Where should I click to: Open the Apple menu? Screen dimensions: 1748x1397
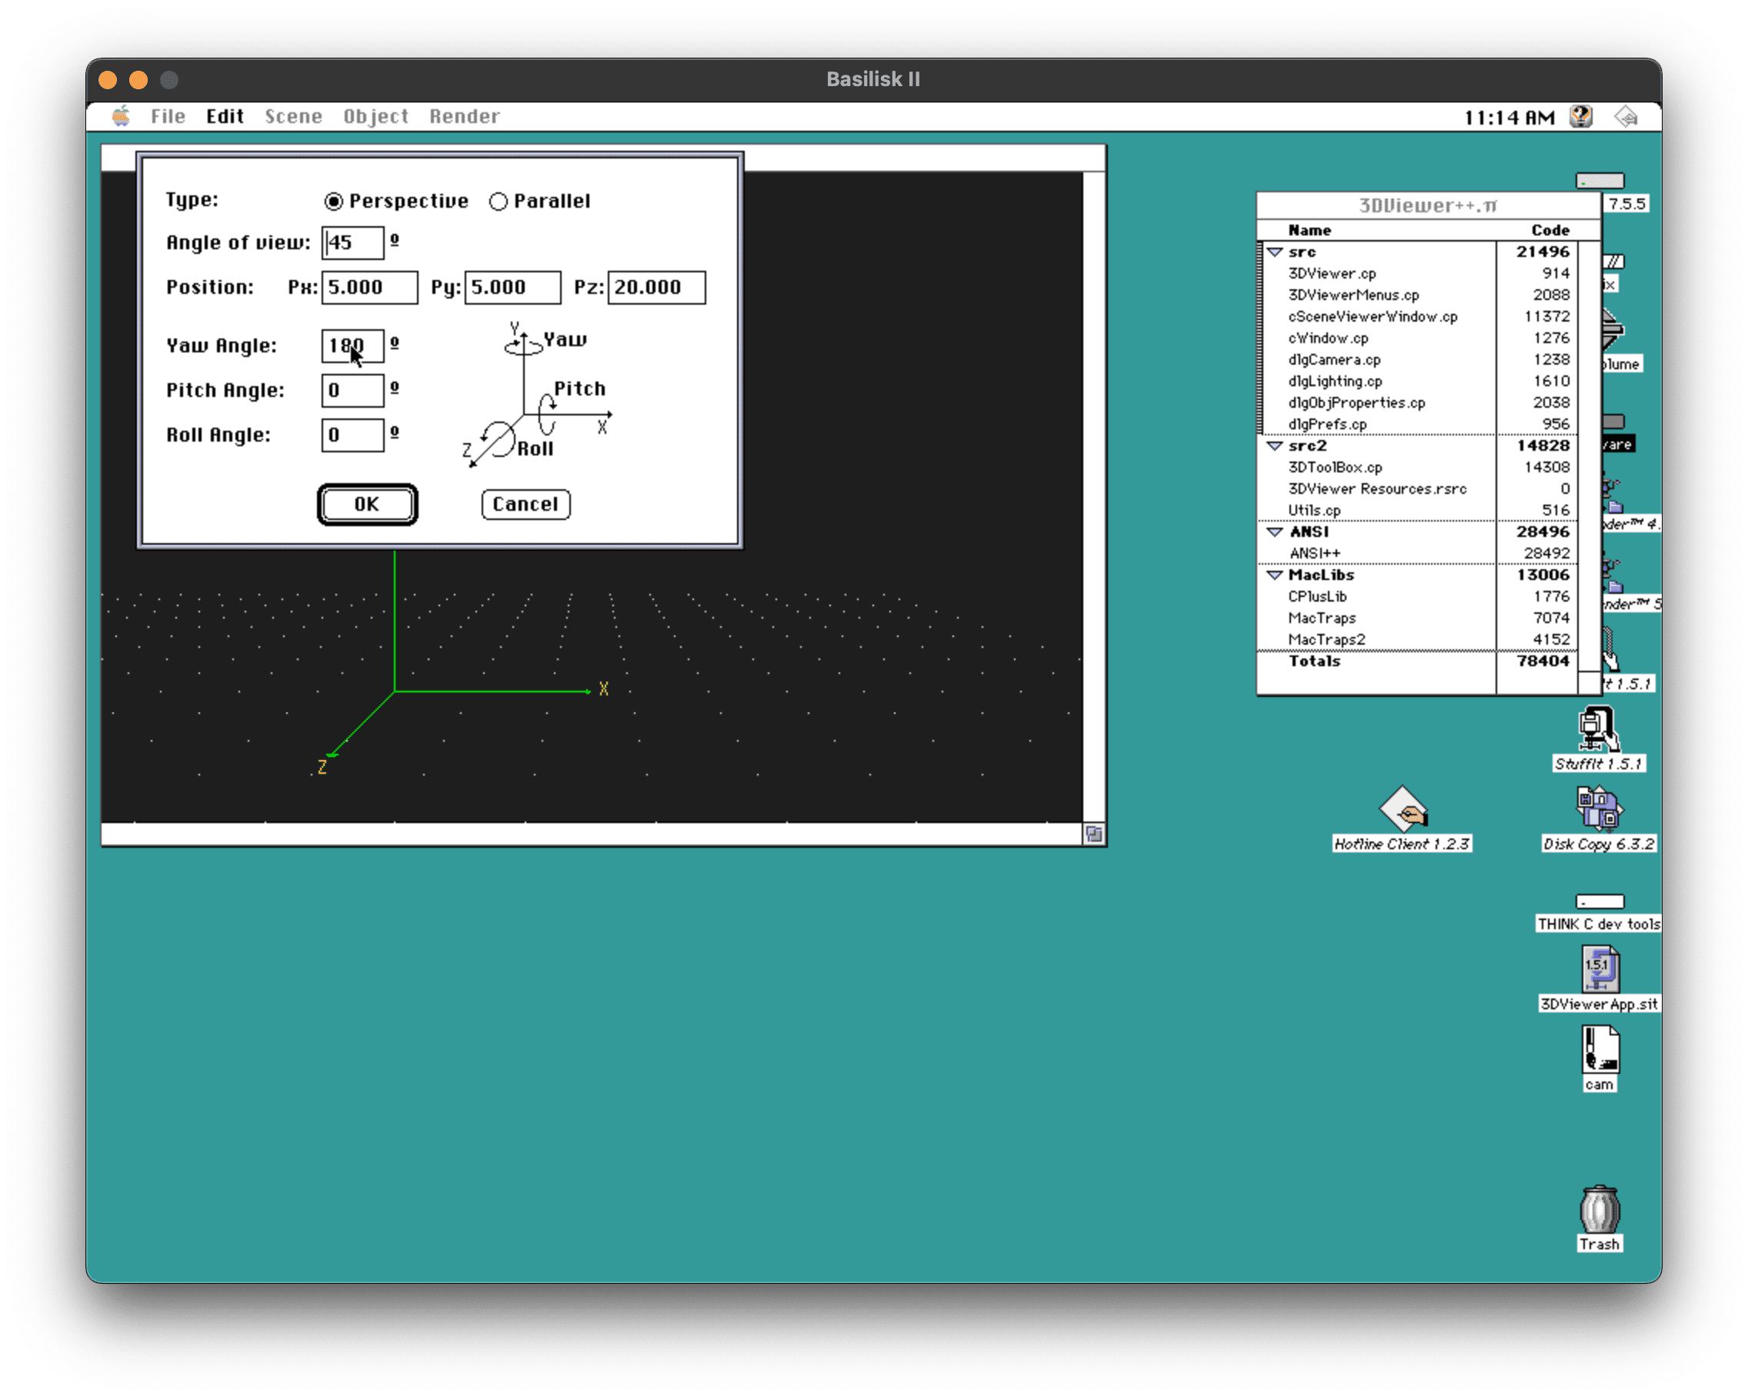122,117
